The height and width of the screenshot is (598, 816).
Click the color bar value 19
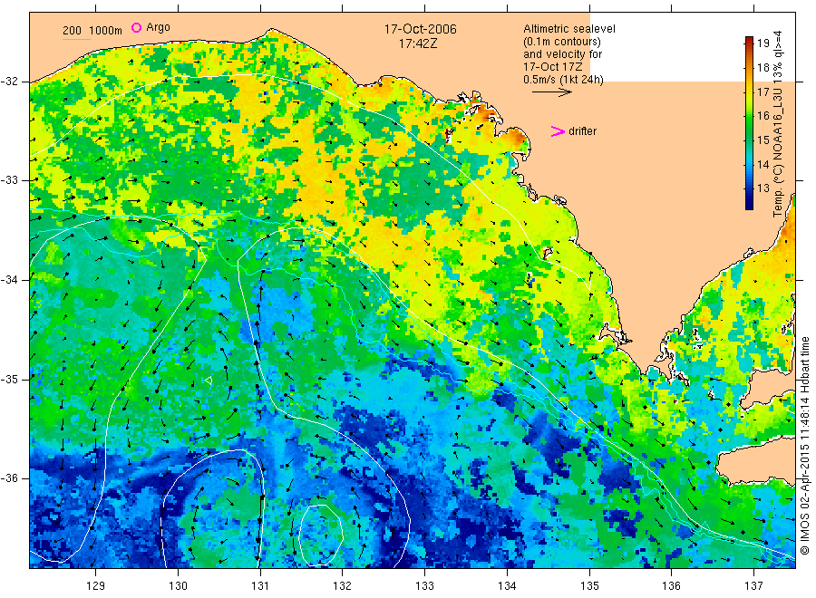(763, 43)
